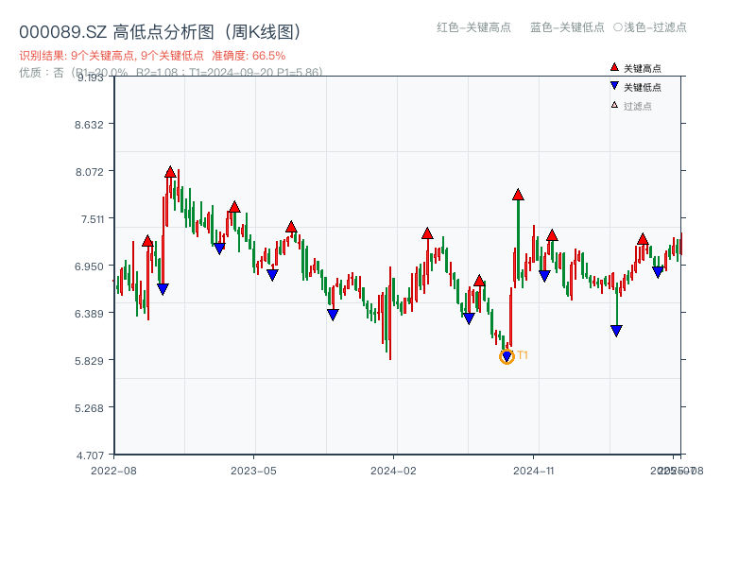
Task: Click the red 识别结果 summary text
Action: pyautogui.click(x=152, y=56)
